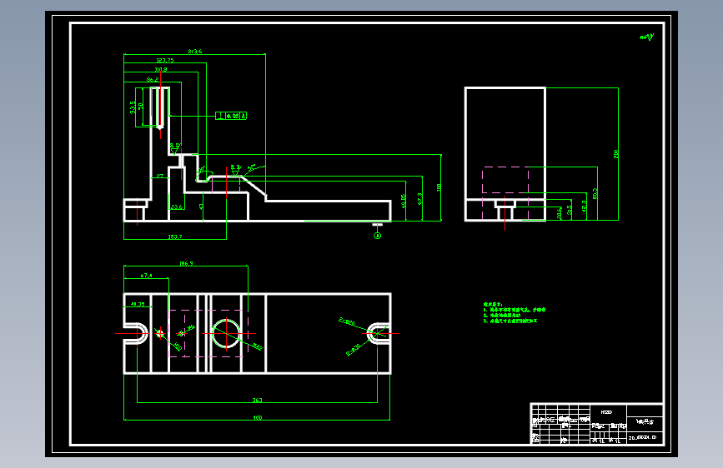Pick the 363 slot spacing dimension
The image size is (723, 468).
(x=258, y=401)
